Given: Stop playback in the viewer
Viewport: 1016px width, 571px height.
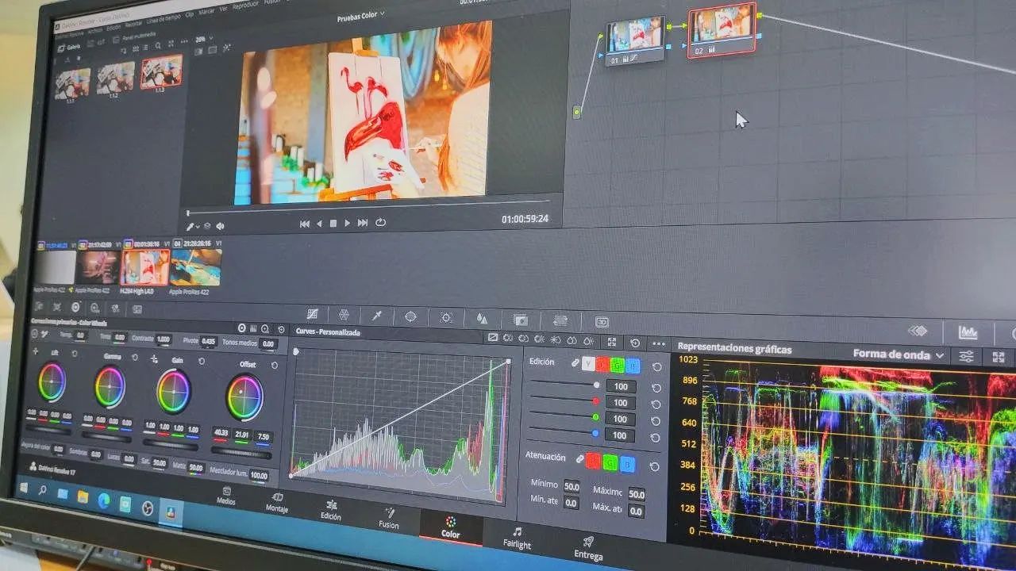Looking at the screenshot, I should click(333, 224).
